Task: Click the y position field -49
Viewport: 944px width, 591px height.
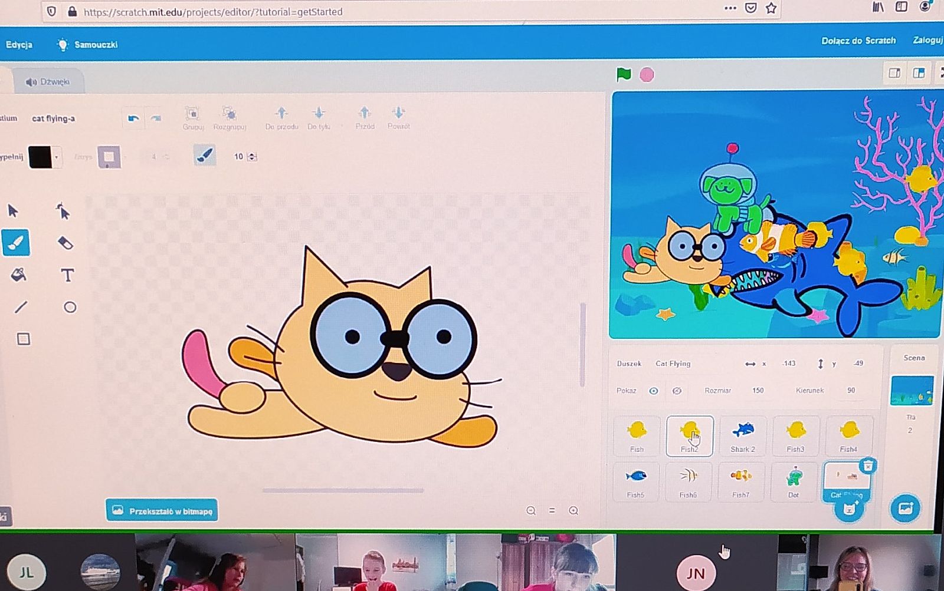Action: coord(858,364)
